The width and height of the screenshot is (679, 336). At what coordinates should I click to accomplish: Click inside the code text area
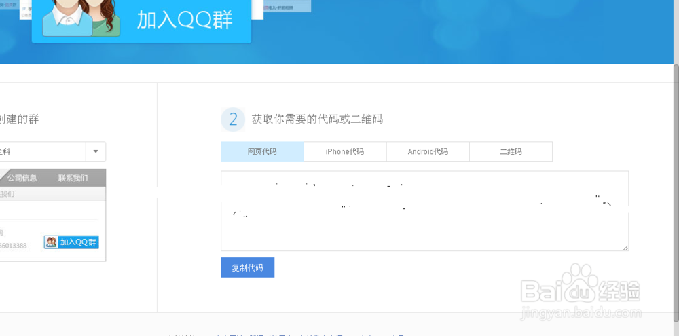point(424,211)
